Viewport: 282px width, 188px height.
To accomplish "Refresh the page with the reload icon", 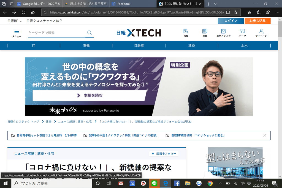I will pos(23,12).
